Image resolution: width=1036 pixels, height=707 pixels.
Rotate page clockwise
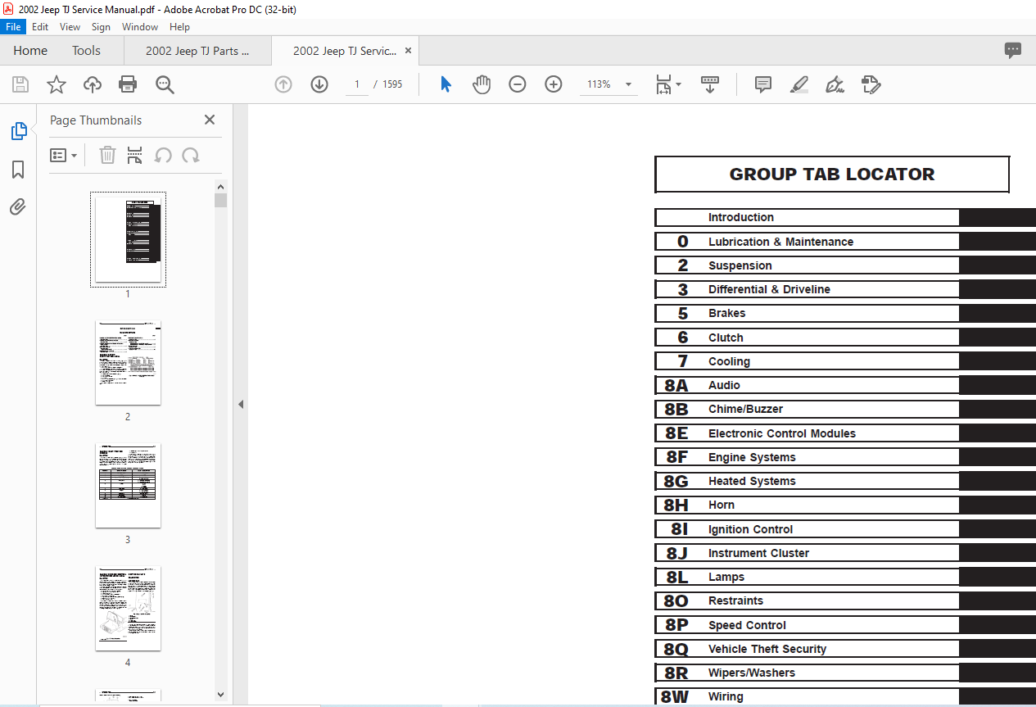point(191,155)
